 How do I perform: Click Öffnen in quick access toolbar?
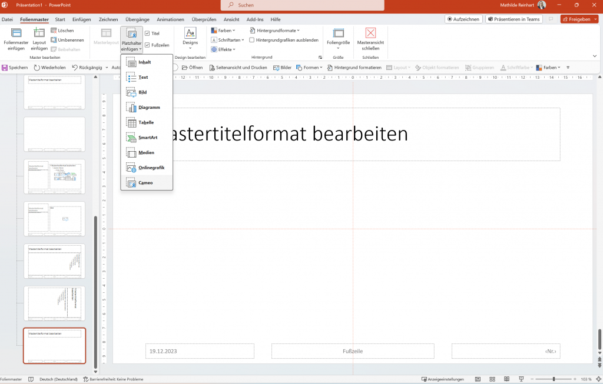[192, 68]
